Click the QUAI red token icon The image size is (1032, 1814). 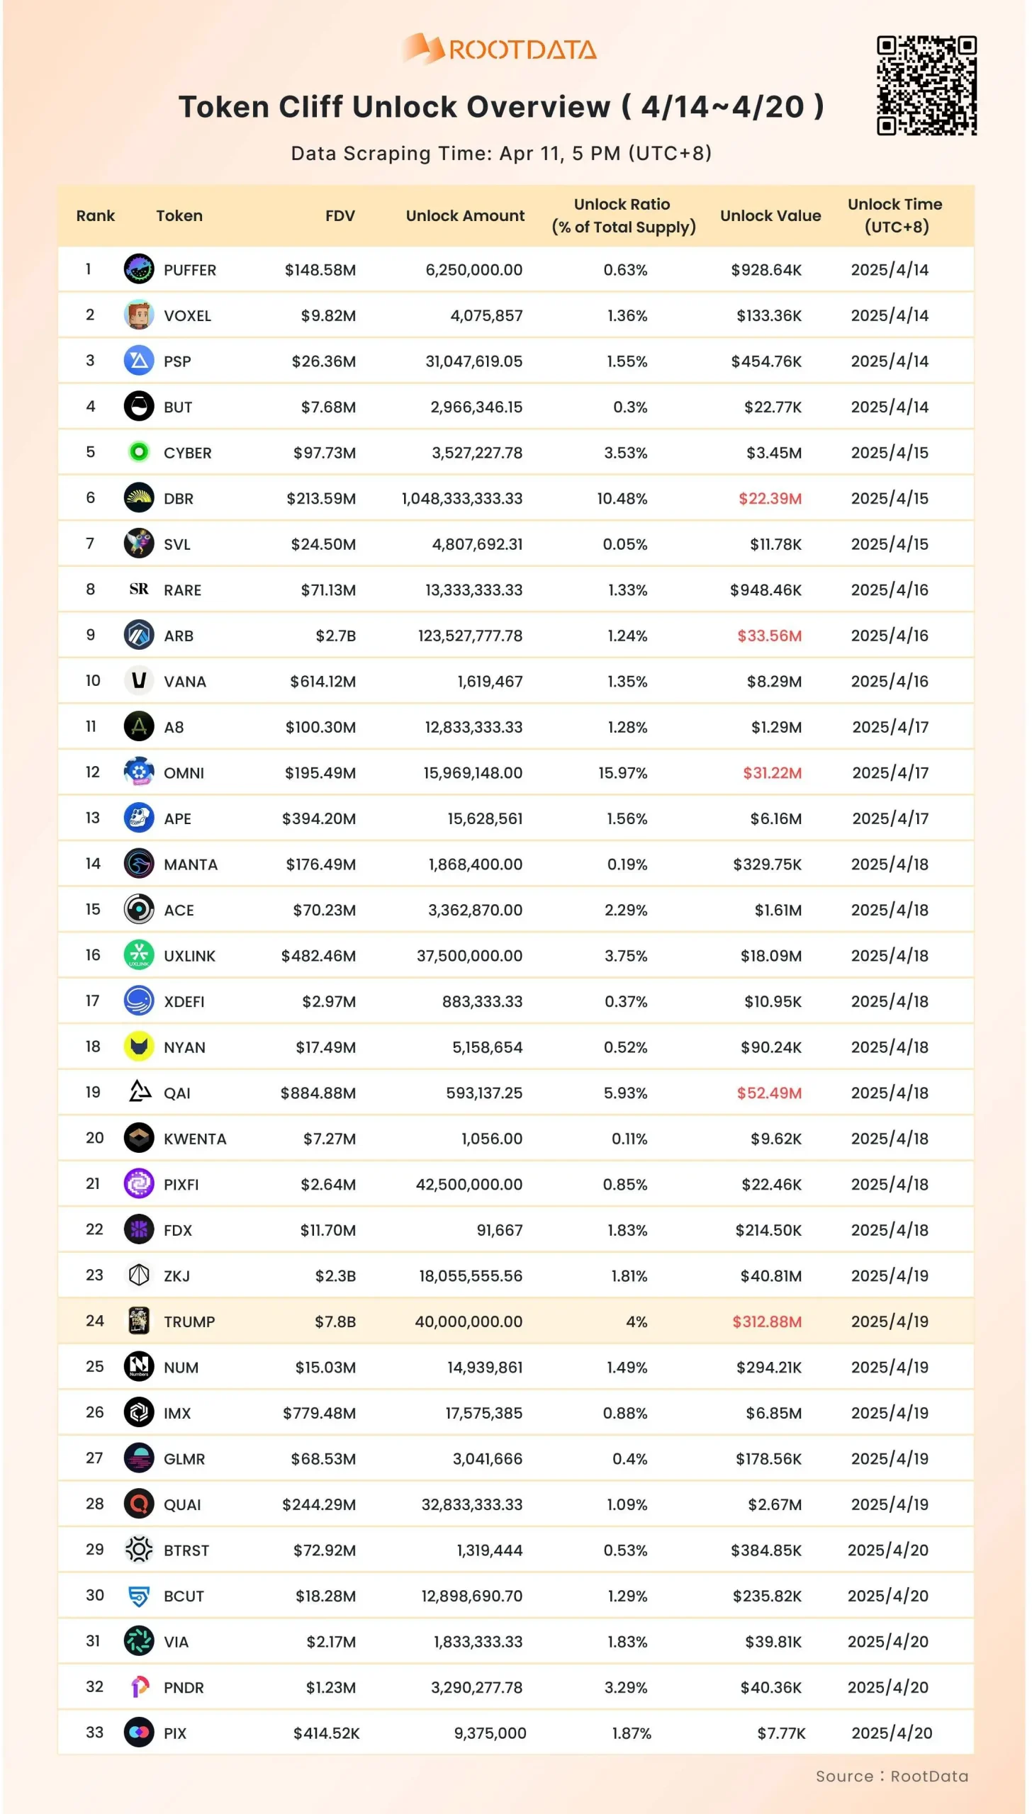point(139,1504)
